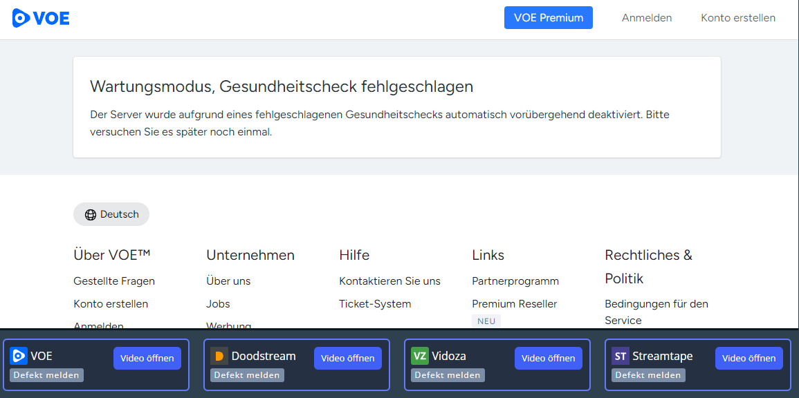Report VOE video as defective
This screenshot has width=799, height=398.
[46, 375]
